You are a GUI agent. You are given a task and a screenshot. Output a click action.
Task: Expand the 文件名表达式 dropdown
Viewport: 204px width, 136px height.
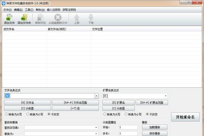(97, 96)
